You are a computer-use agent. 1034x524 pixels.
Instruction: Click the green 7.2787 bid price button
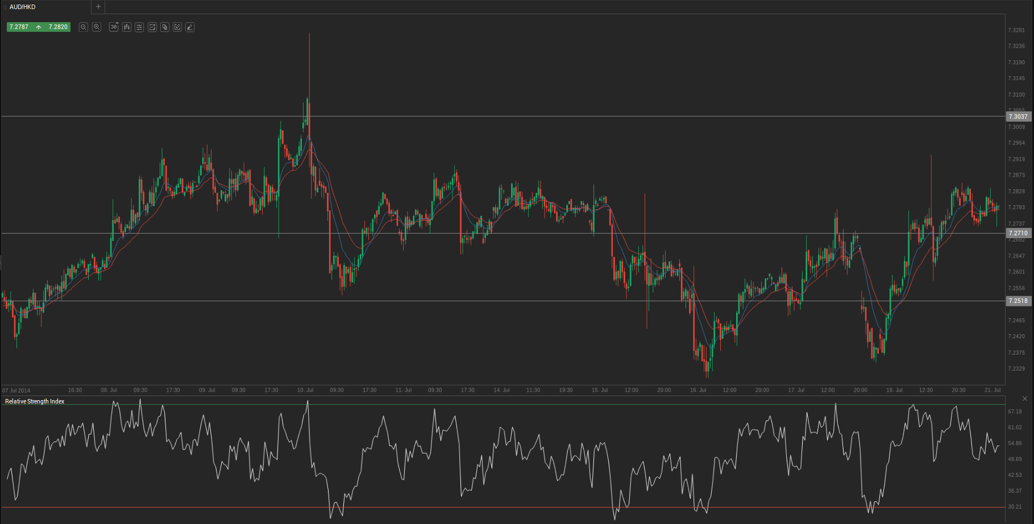click(19, 27)
